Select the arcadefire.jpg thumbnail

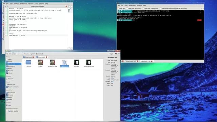[x=53, y=62]
